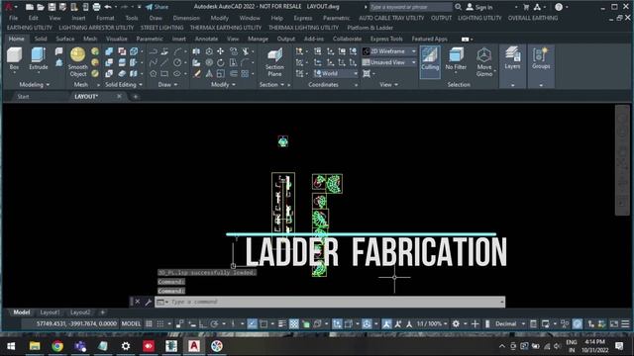Toggle object snap tracking in status bar
Screen dimensions: 634x356
pos(252,323)
